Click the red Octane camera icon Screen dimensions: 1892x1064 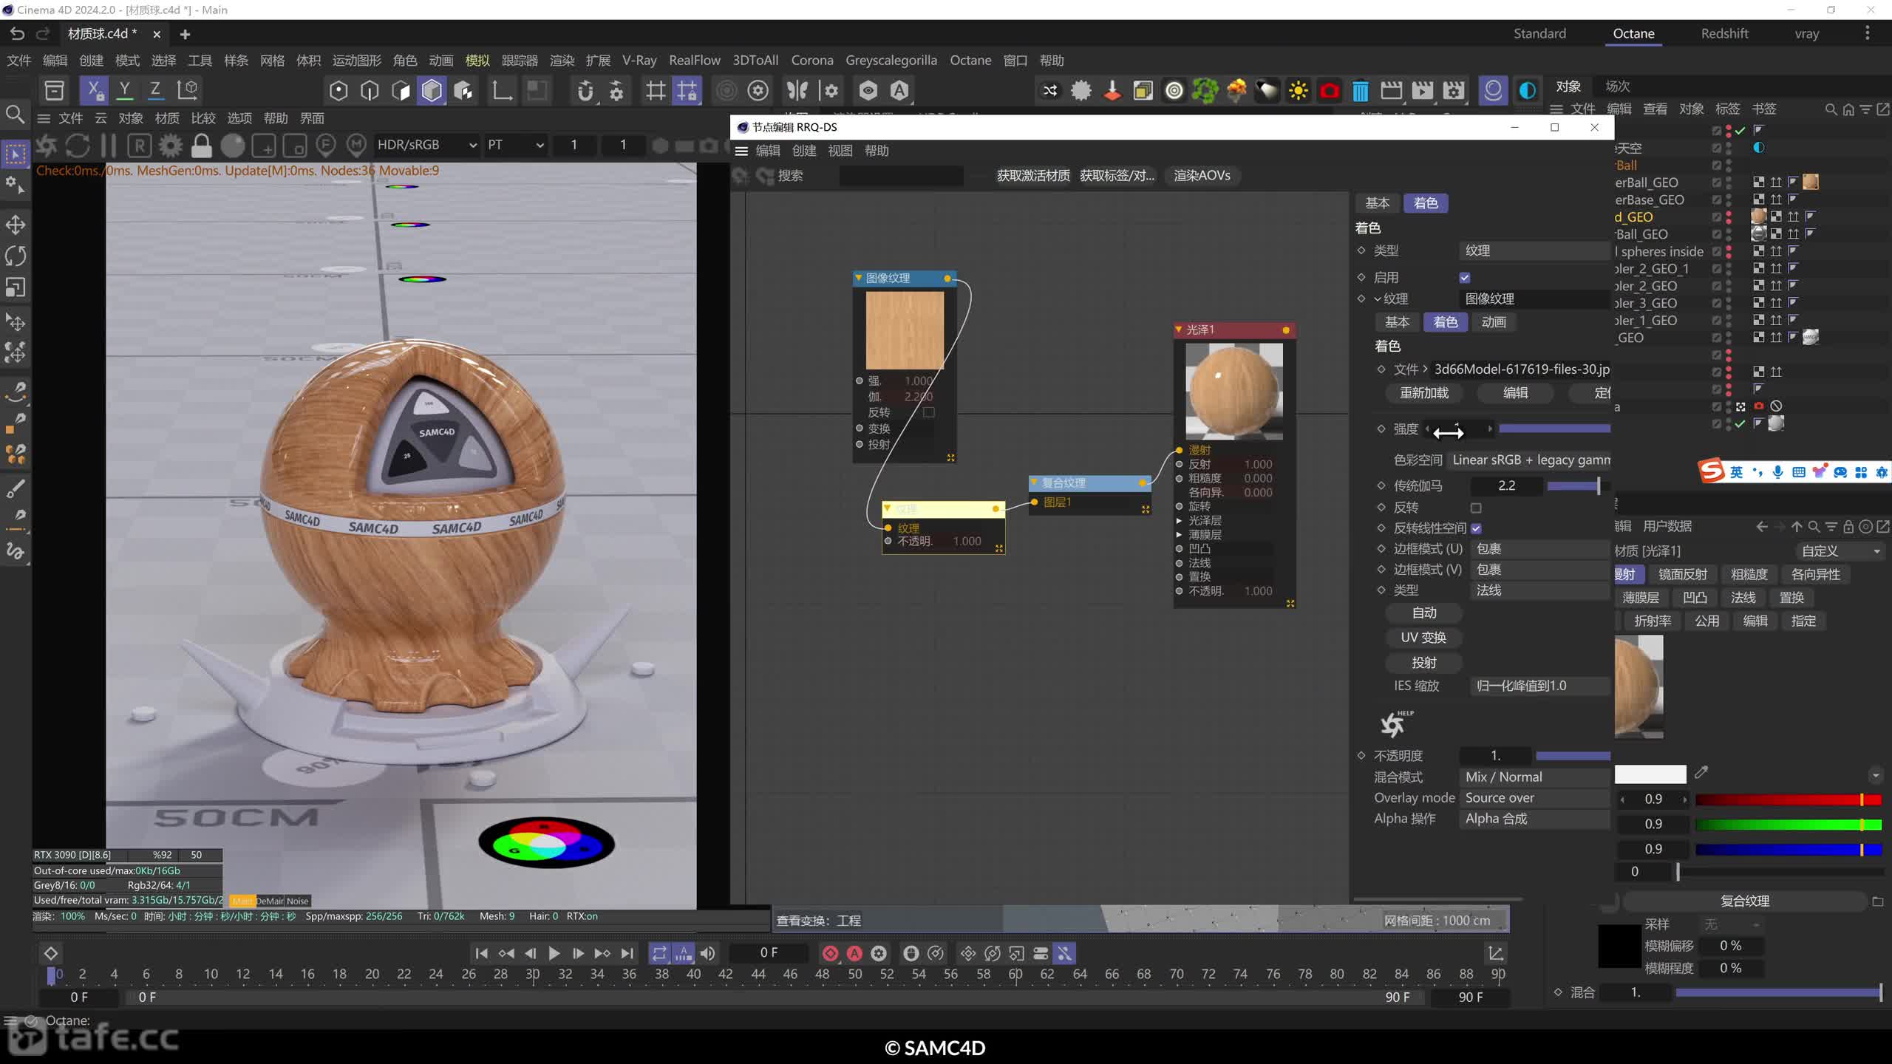pyautogui.click(x=1329, y=91)
